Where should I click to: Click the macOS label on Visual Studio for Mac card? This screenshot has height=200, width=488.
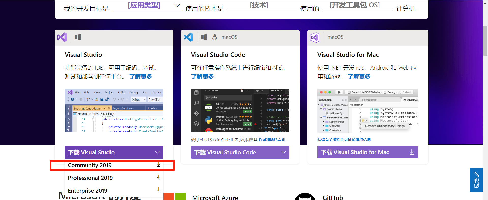[335, 37]
